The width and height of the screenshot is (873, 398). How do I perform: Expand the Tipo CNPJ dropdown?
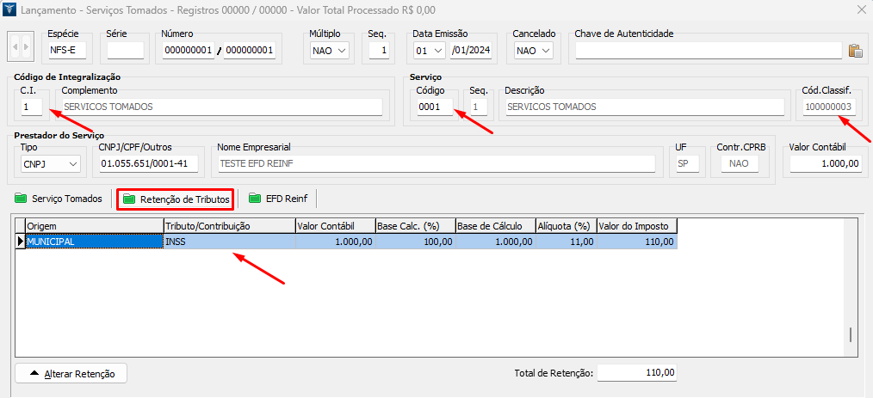[72, 163]
